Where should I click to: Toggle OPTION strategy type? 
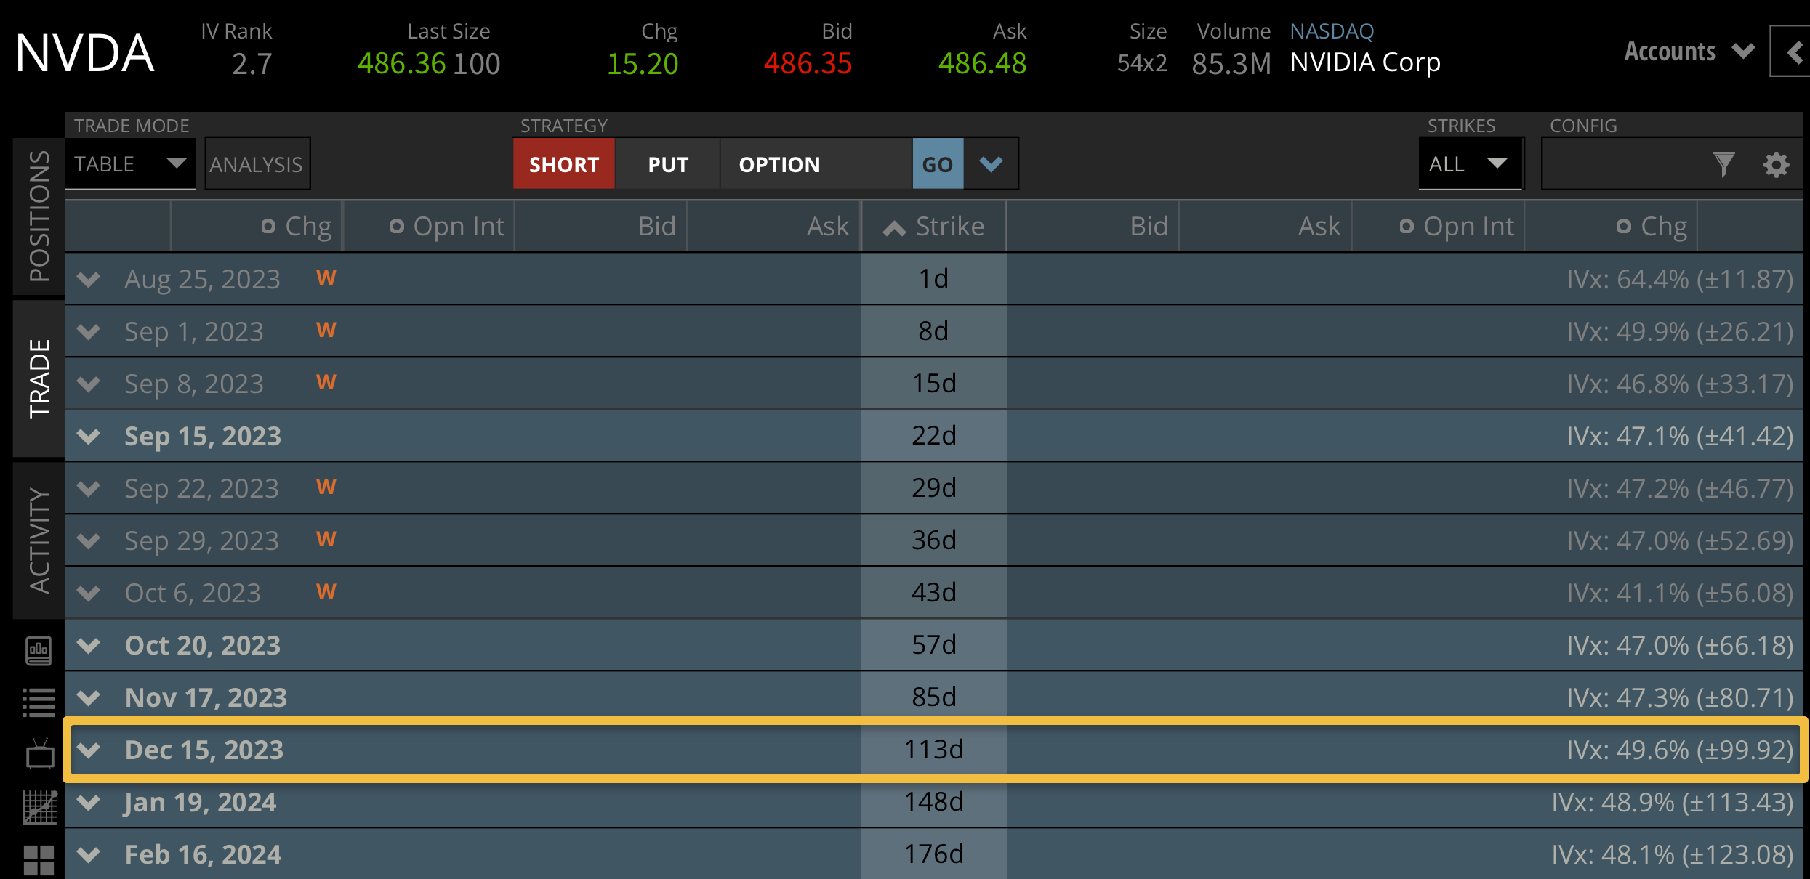click(x=779, y=164)
